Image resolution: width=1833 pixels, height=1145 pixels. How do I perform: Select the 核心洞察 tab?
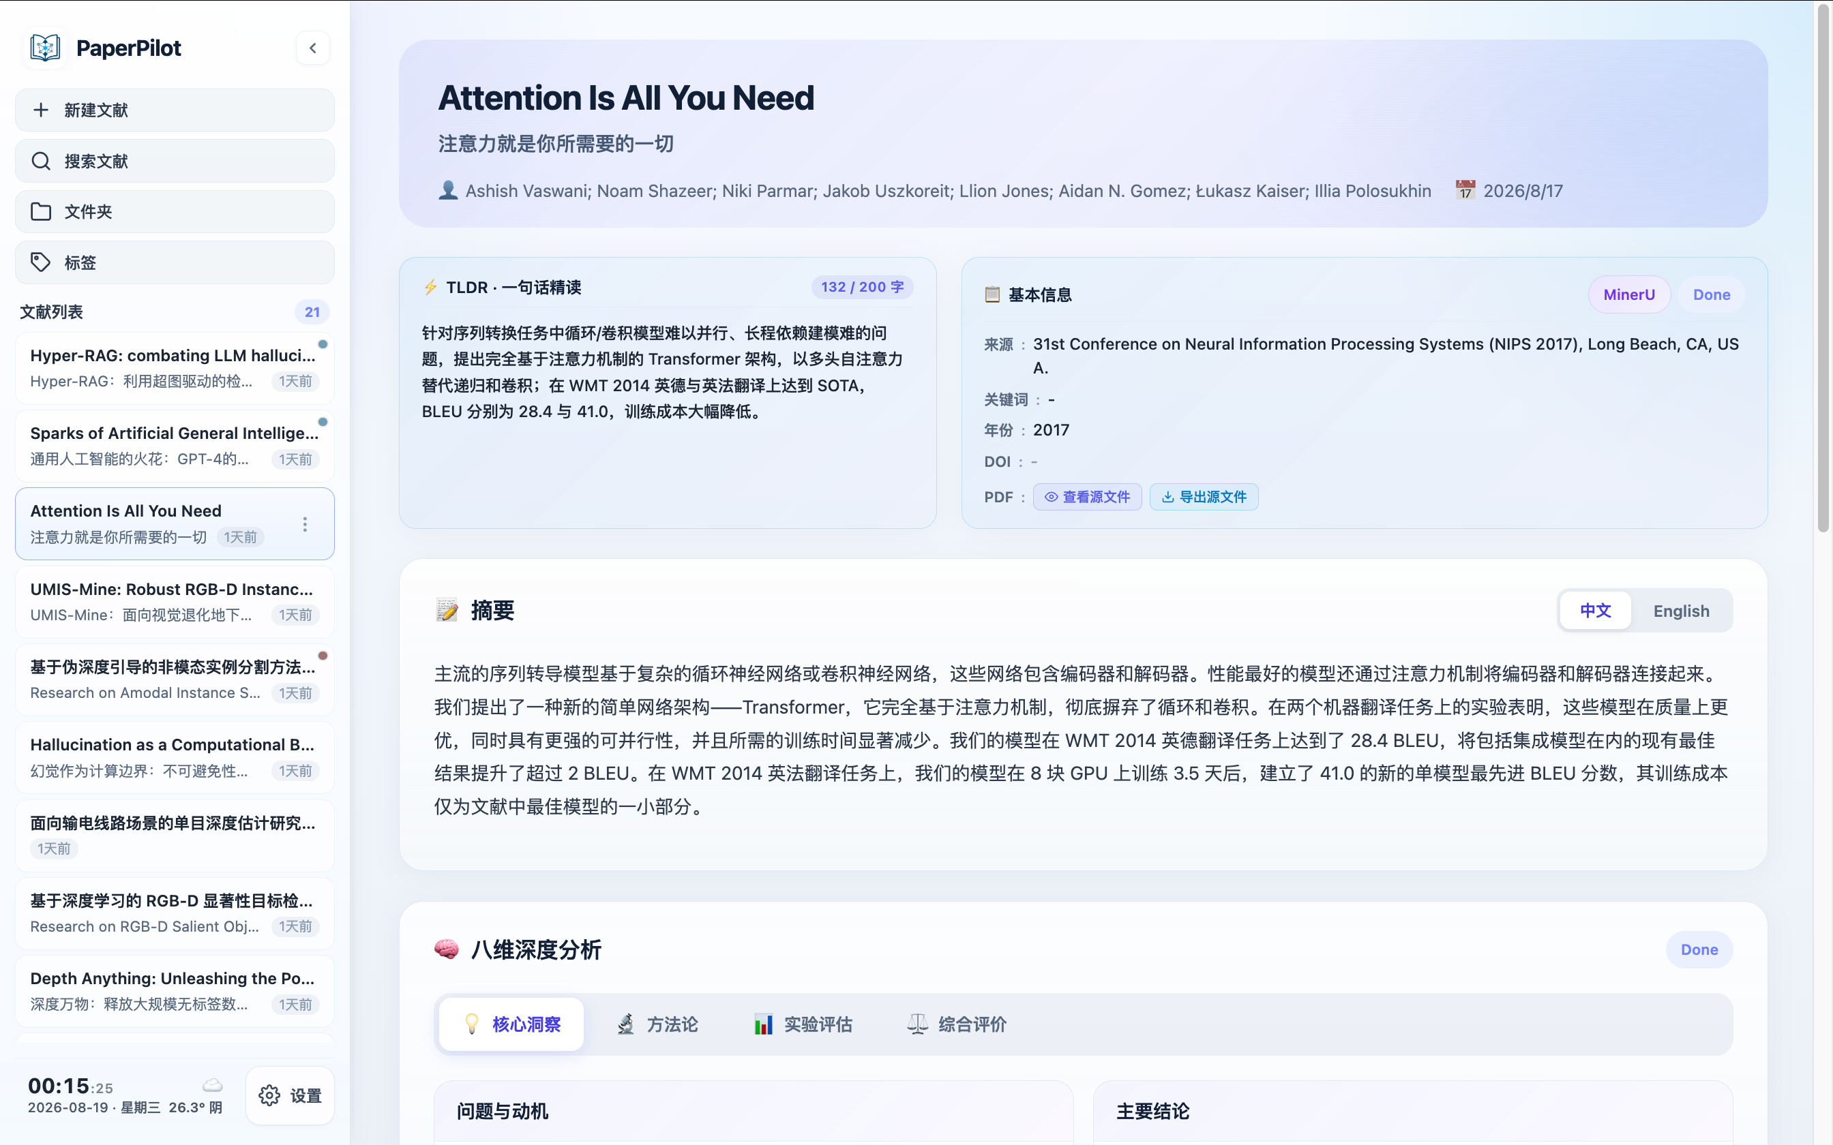coord(511,1024)
